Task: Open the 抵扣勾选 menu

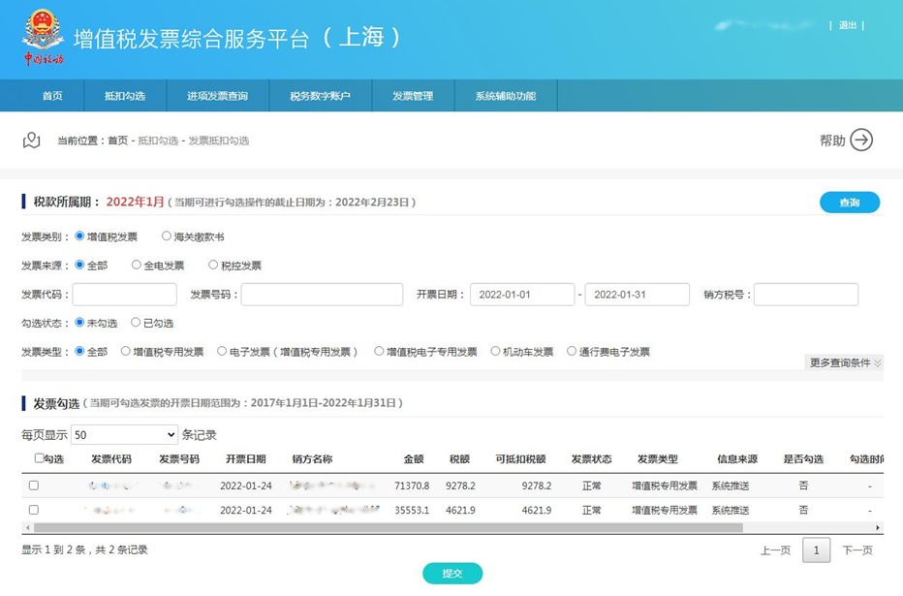Action: 125,96
